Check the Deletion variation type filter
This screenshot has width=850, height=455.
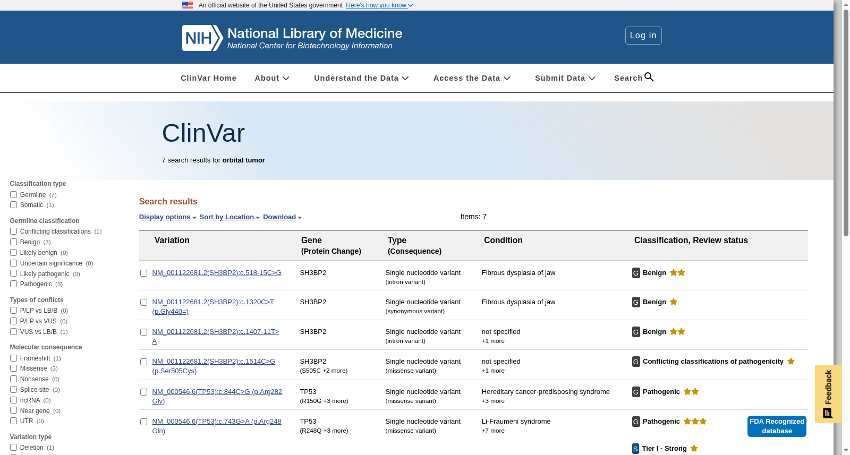click(13, 448)
